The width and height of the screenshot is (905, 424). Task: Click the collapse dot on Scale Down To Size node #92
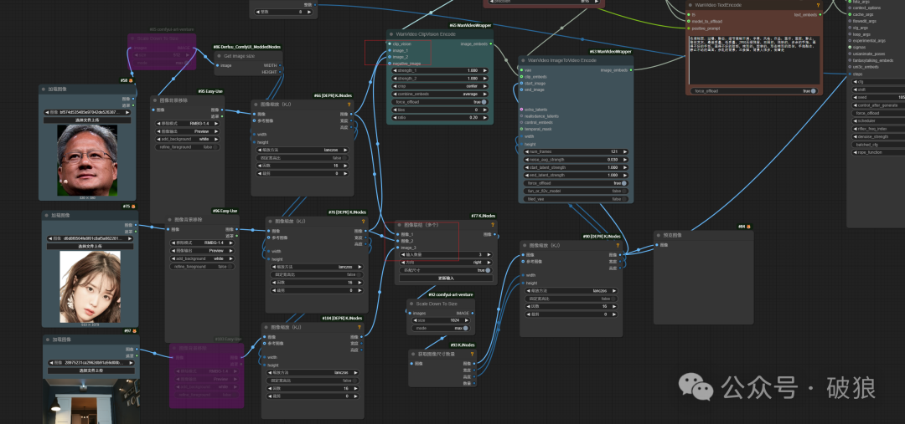(411, 304)
